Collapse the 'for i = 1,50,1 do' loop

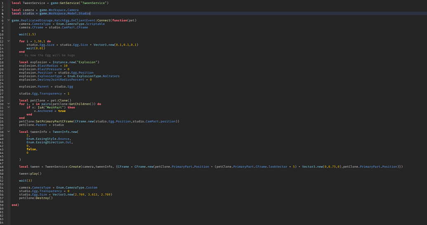pos(8,41)
